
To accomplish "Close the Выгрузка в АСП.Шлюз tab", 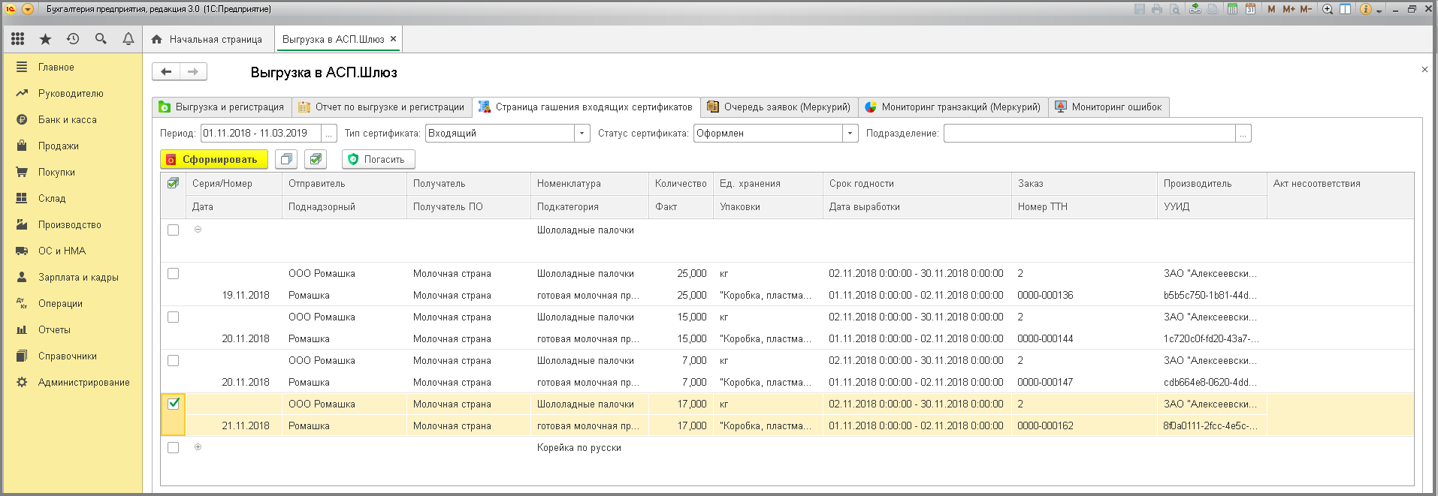I will click(393, 39).
